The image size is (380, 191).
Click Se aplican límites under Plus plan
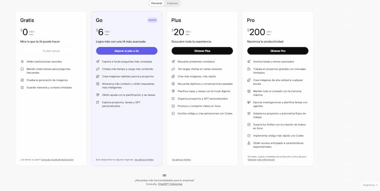(x=181, y=159)
